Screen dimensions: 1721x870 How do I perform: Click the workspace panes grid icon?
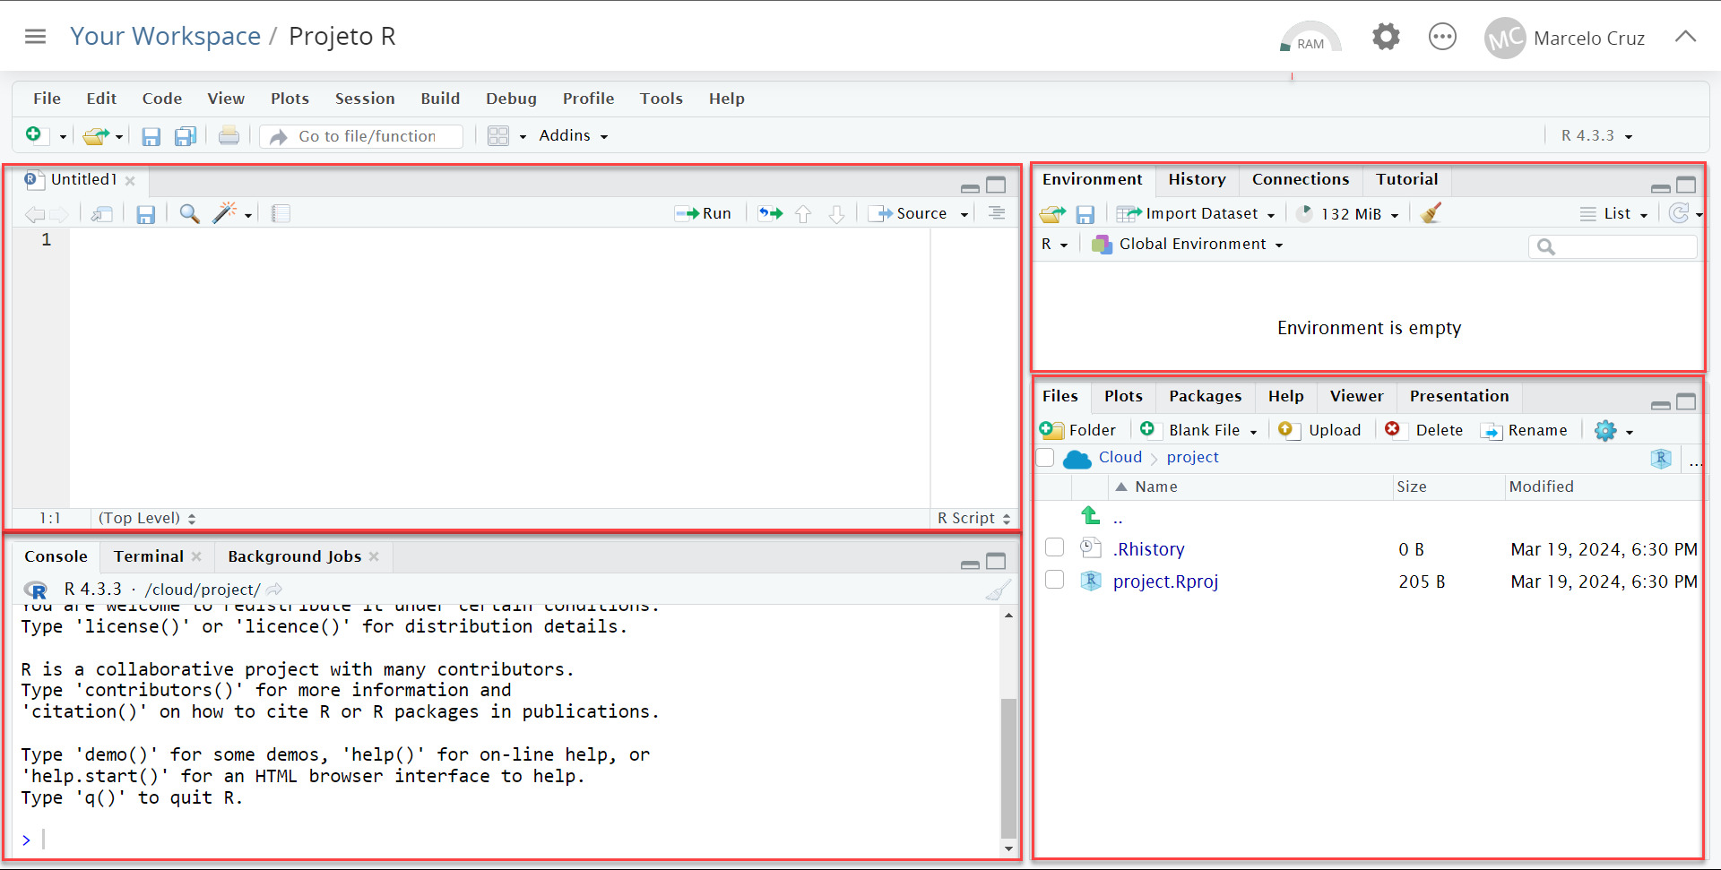498,136
